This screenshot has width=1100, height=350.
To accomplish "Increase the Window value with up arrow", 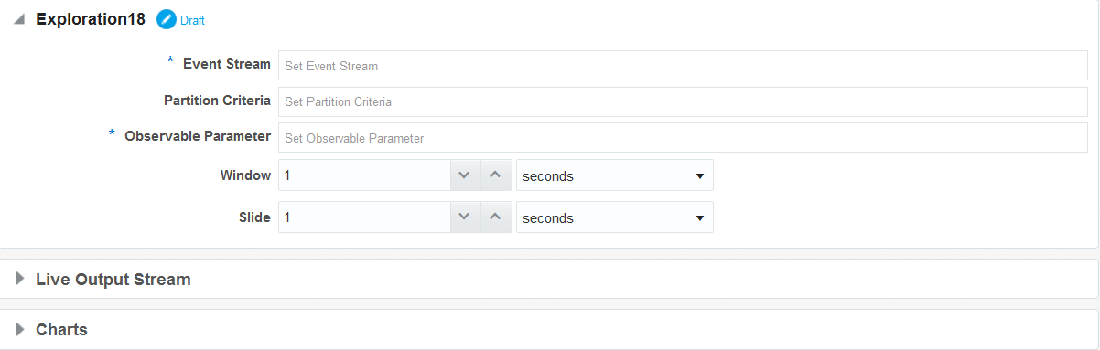I will click(495, 175).
